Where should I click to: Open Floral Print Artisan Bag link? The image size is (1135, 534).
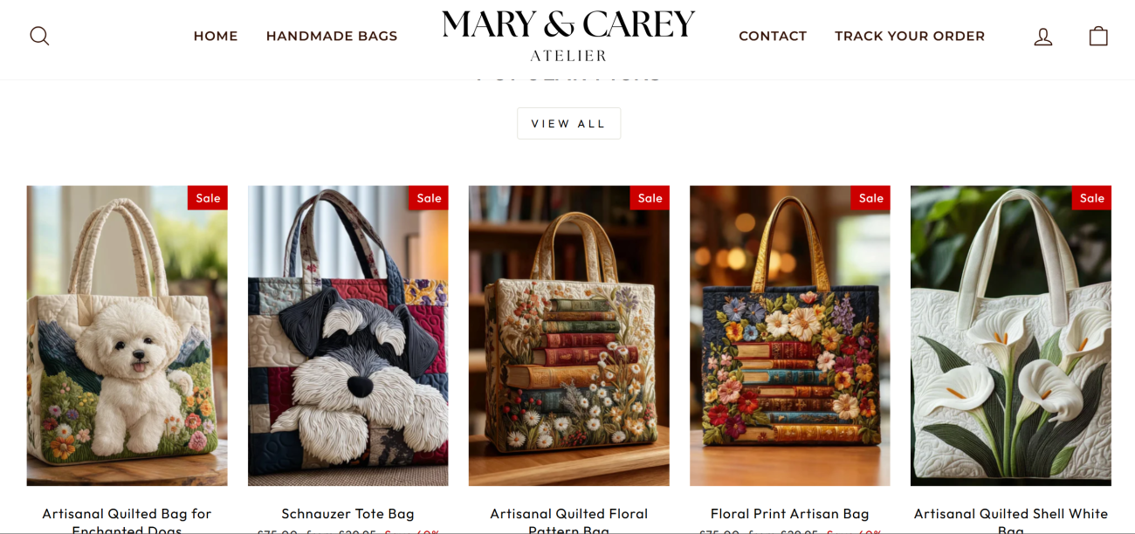[790, 514]
